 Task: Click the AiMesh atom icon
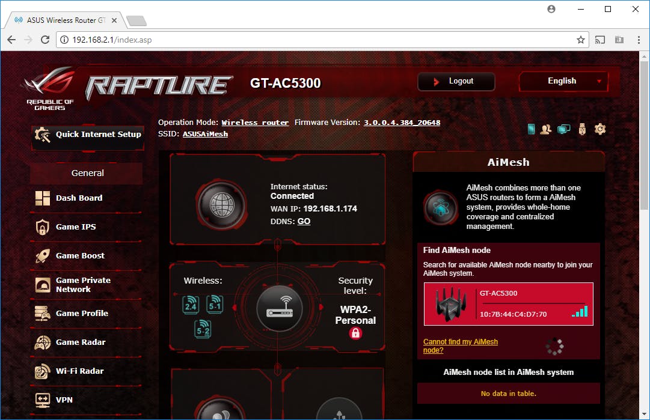tap(441, 207)
